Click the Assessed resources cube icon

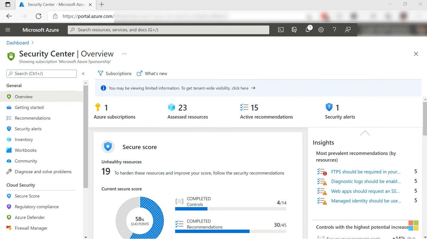[172, 107]
